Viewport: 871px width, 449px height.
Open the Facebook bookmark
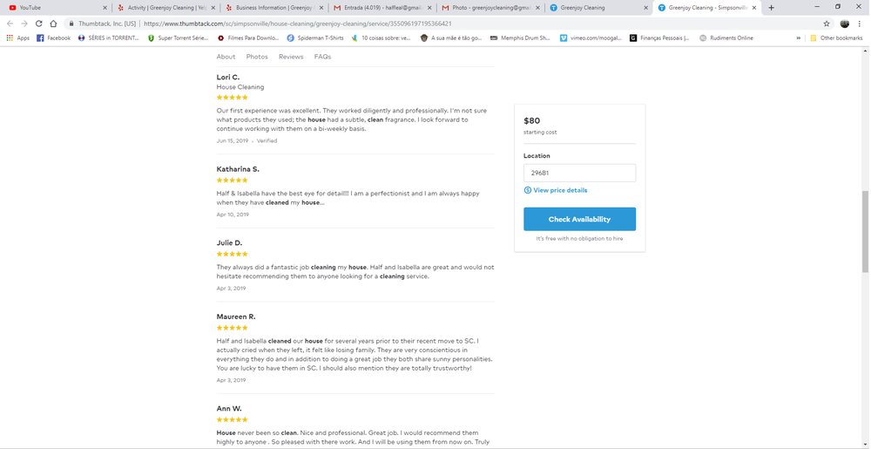point(53,38)
